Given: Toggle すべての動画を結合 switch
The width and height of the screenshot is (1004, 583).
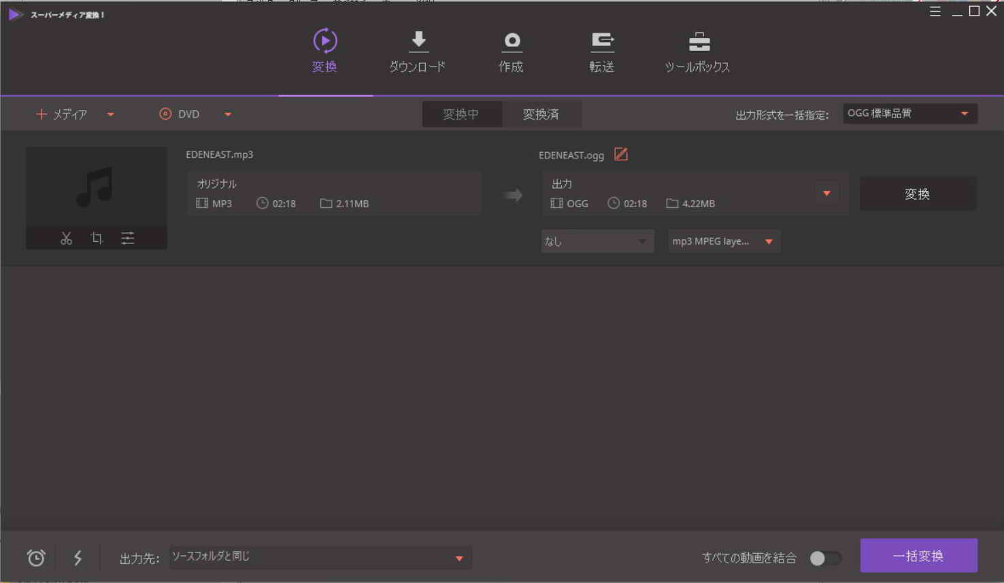Looking at the screenshot, I should click(825, 558).
